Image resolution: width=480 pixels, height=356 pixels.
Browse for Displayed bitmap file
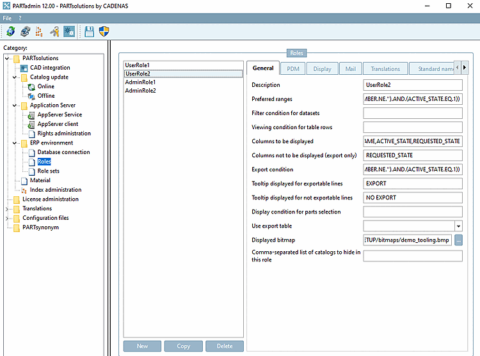click(x=458, y=240)
